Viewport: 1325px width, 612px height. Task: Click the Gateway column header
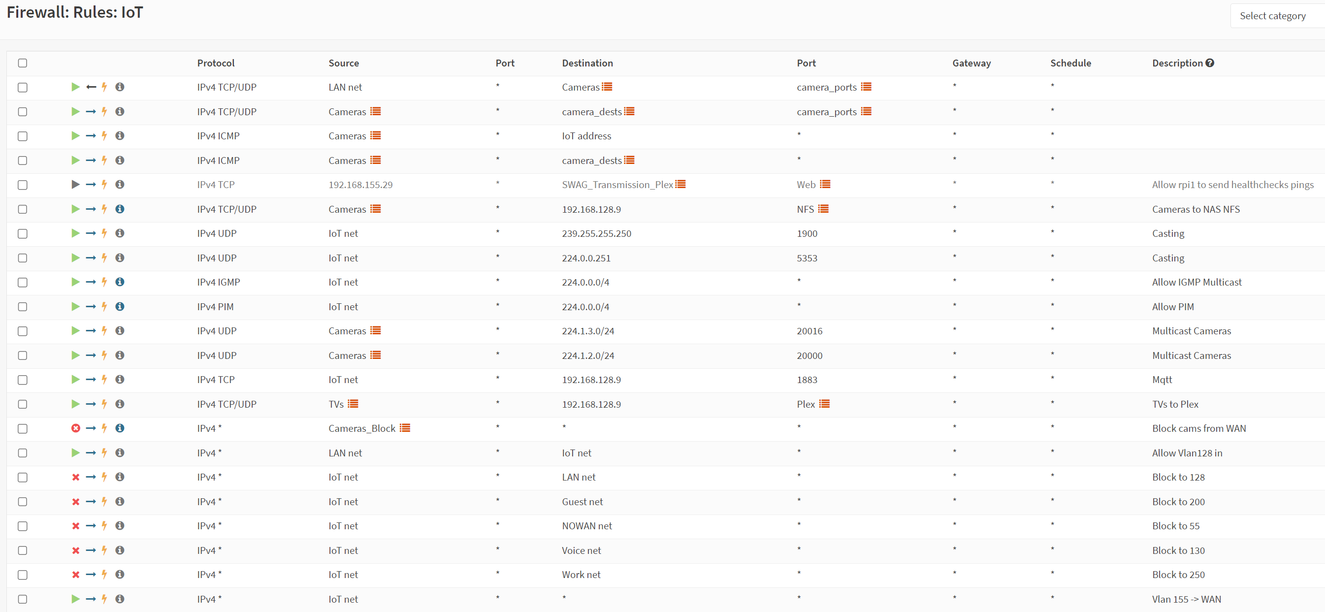pyautogui.click(x=971, y=63)
